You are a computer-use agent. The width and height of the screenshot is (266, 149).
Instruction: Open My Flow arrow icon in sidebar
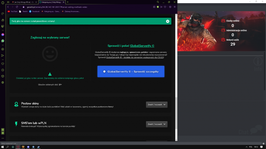click(3, 56)
